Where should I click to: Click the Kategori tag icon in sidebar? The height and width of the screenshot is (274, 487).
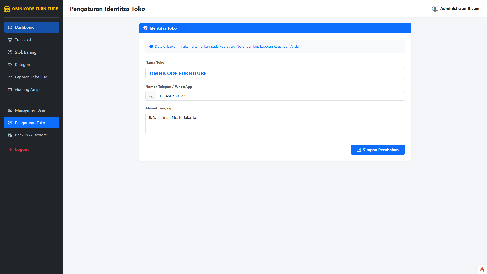(x=10, y=64)
